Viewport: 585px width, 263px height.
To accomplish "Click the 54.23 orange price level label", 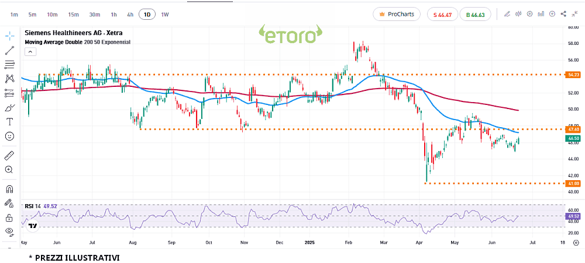I will tap(573, 75).
